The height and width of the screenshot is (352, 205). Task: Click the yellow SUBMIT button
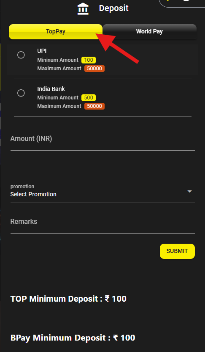coord(177,251)
